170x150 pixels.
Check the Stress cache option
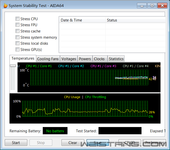coord(17,31)
